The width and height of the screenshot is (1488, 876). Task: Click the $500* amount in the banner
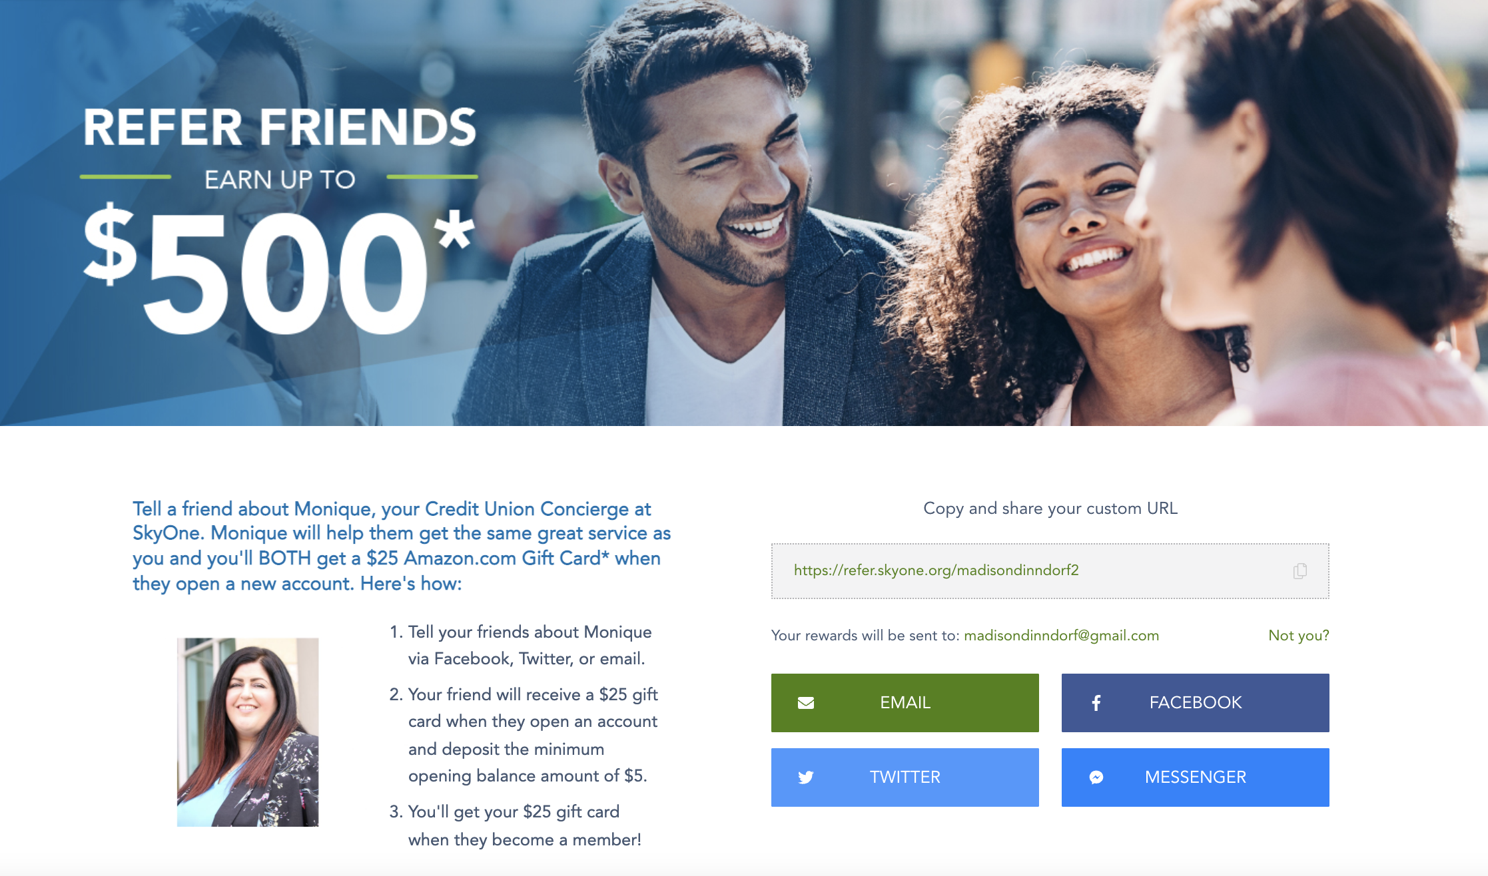click(278, 270)
